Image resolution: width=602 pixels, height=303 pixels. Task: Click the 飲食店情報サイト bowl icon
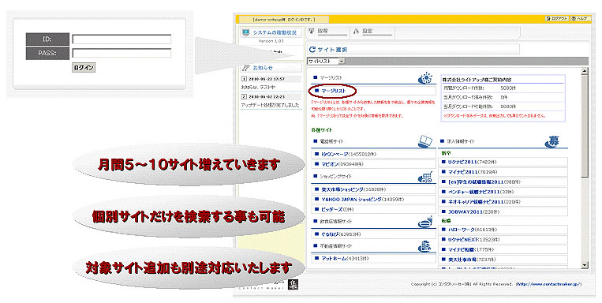click(x=425, y=222)
